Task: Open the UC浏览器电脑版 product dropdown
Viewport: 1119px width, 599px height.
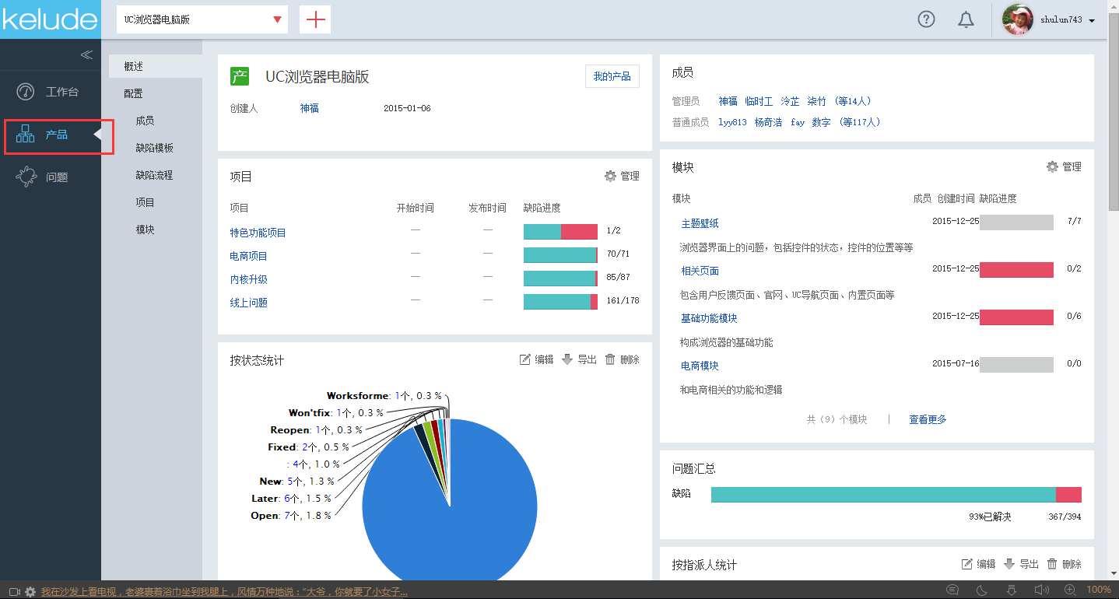Action: pyautogui.click(x=202, y=19)
